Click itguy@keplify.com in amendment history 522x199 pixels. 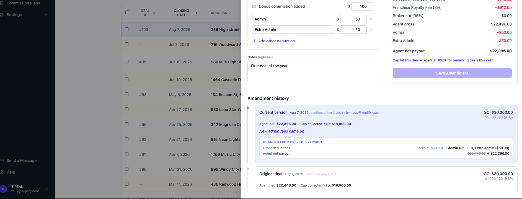[x=365, y=113]
